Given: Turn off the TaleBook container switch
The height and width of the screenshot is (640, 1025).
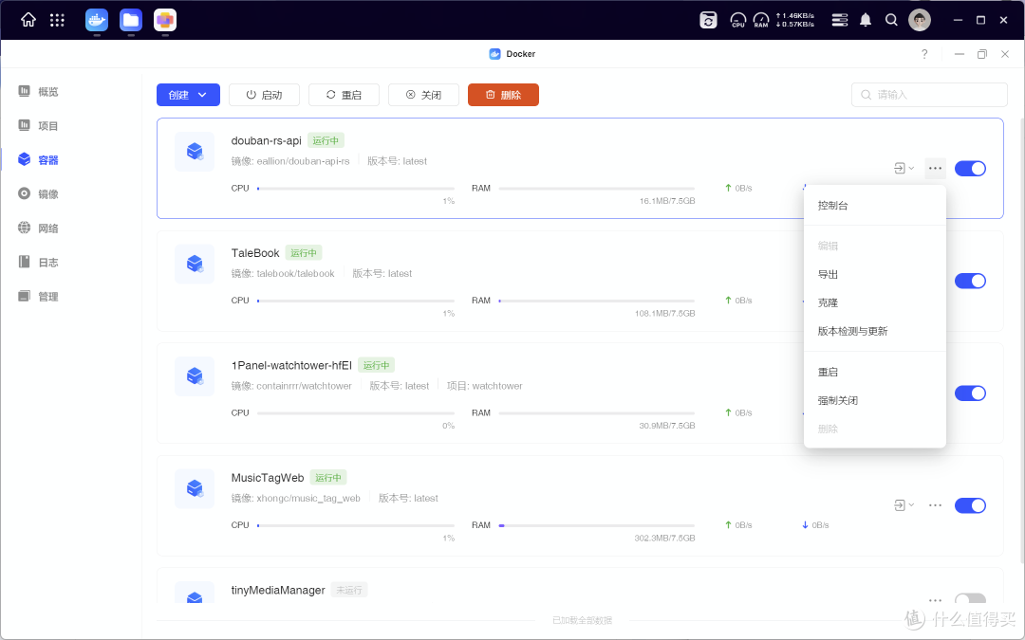Looking at the screenshot, I should click(970, 281).
